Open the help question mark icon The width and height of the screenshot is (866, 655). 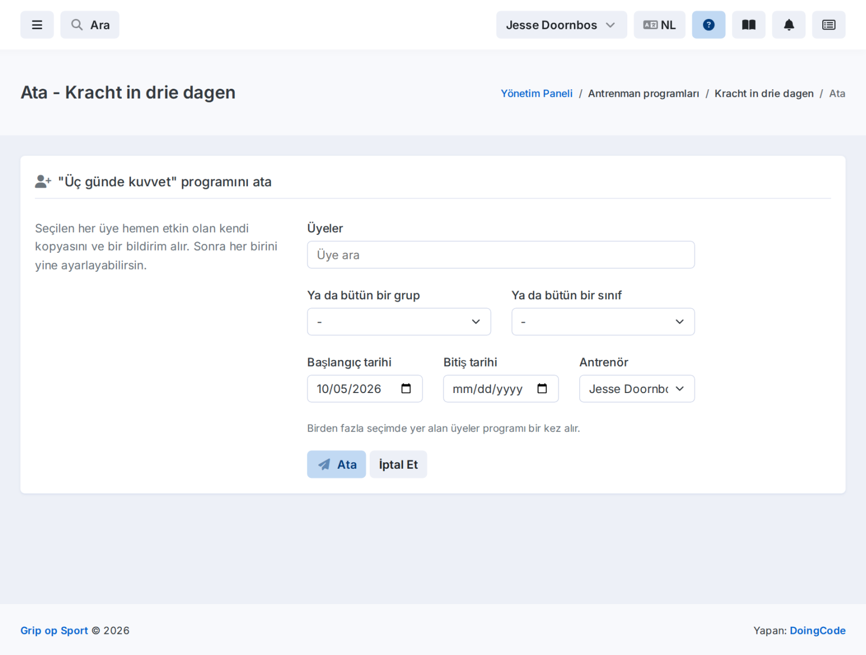708,25
